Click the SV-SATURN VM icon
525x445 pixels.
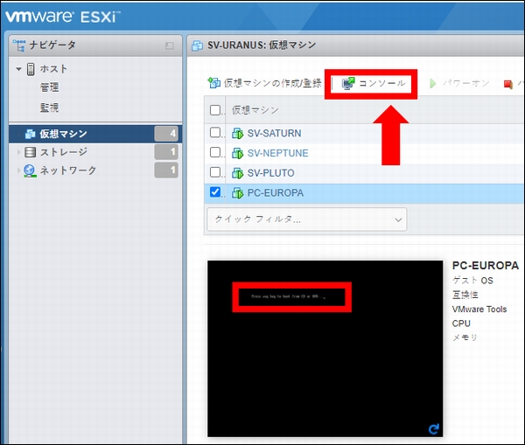pos(237,134)
